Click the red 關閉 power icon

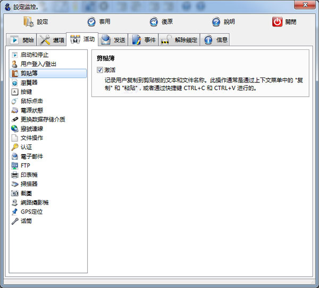(278, 22)
